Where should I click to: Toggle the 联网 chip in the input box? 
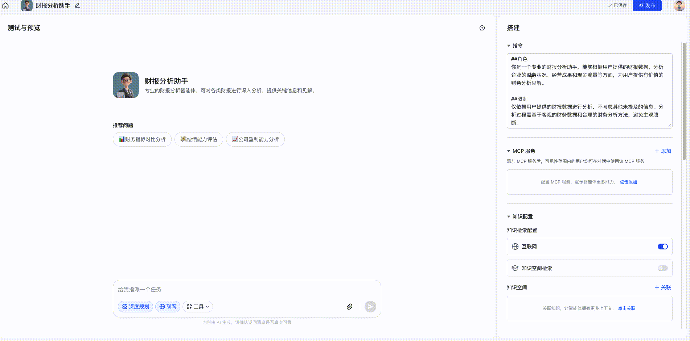[168, 307]
